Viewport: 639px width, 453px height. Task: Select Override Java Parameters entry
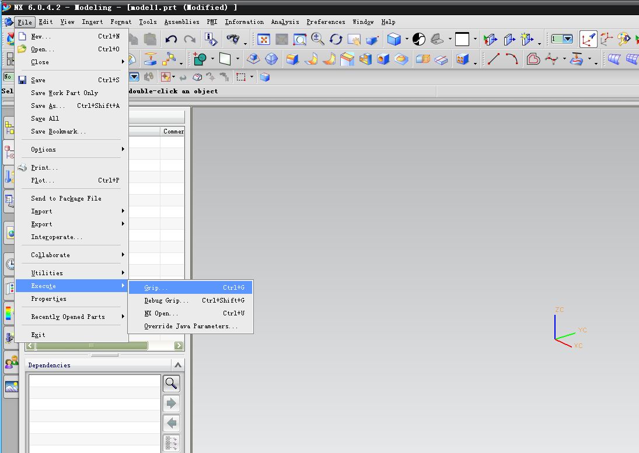[191, 326]
